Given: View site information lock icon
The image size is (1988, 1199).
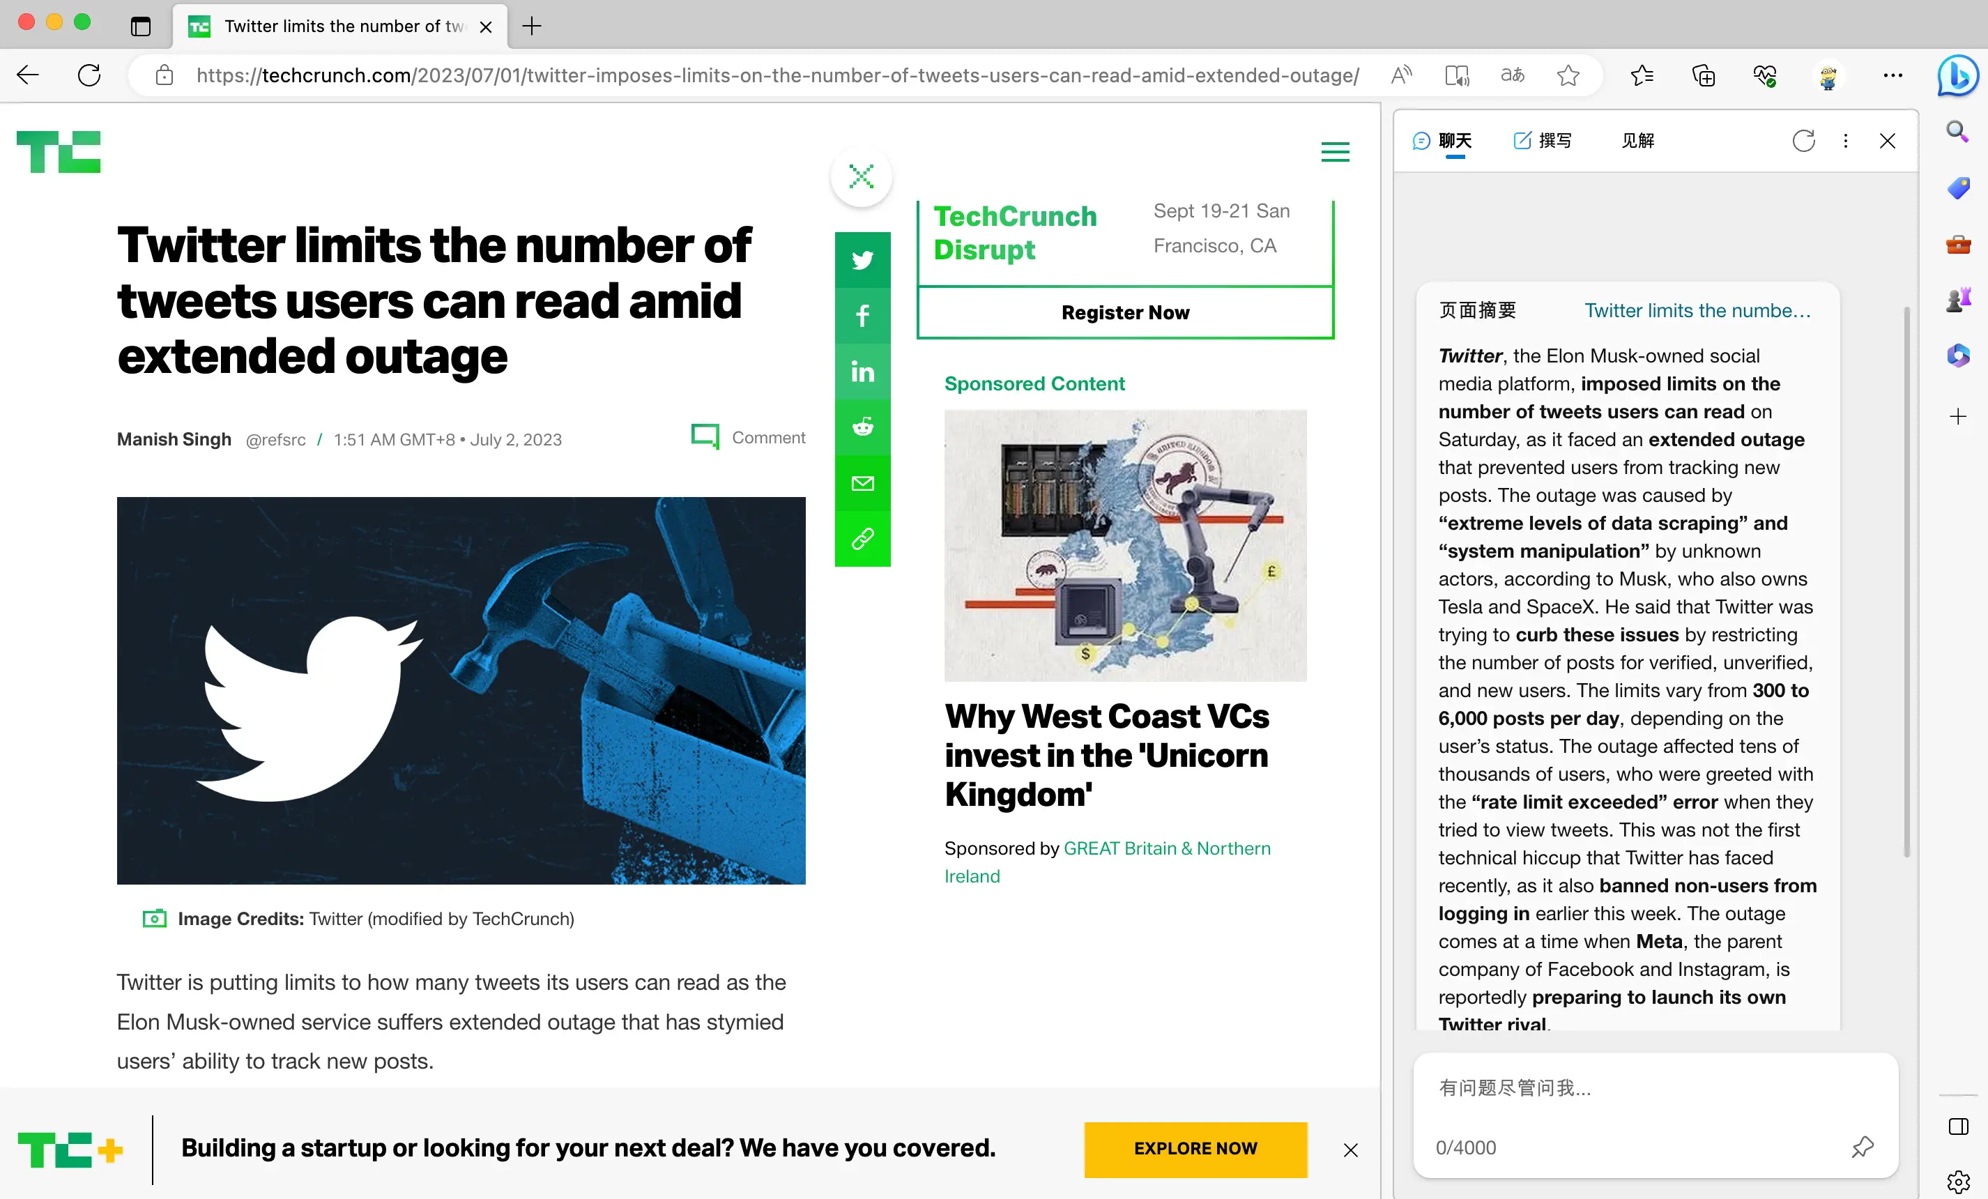Looking at the screenshot, I should (165, 75).
